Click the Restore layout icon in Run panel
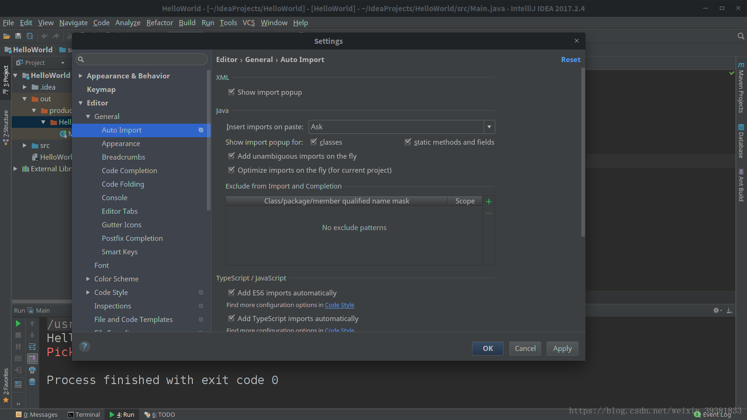Viewport: 747px width, 420px height. tap(18, 385)
